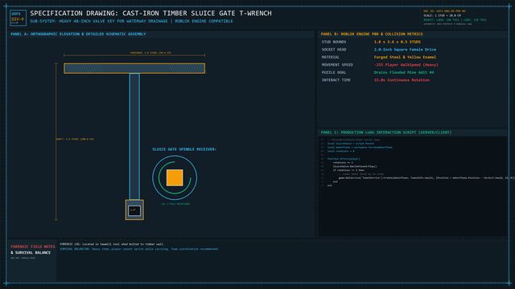Click the "SLUICE GATE SPINDLE RECEIVER:" label
Screen dimensions: 515x289
click(184, 149)
